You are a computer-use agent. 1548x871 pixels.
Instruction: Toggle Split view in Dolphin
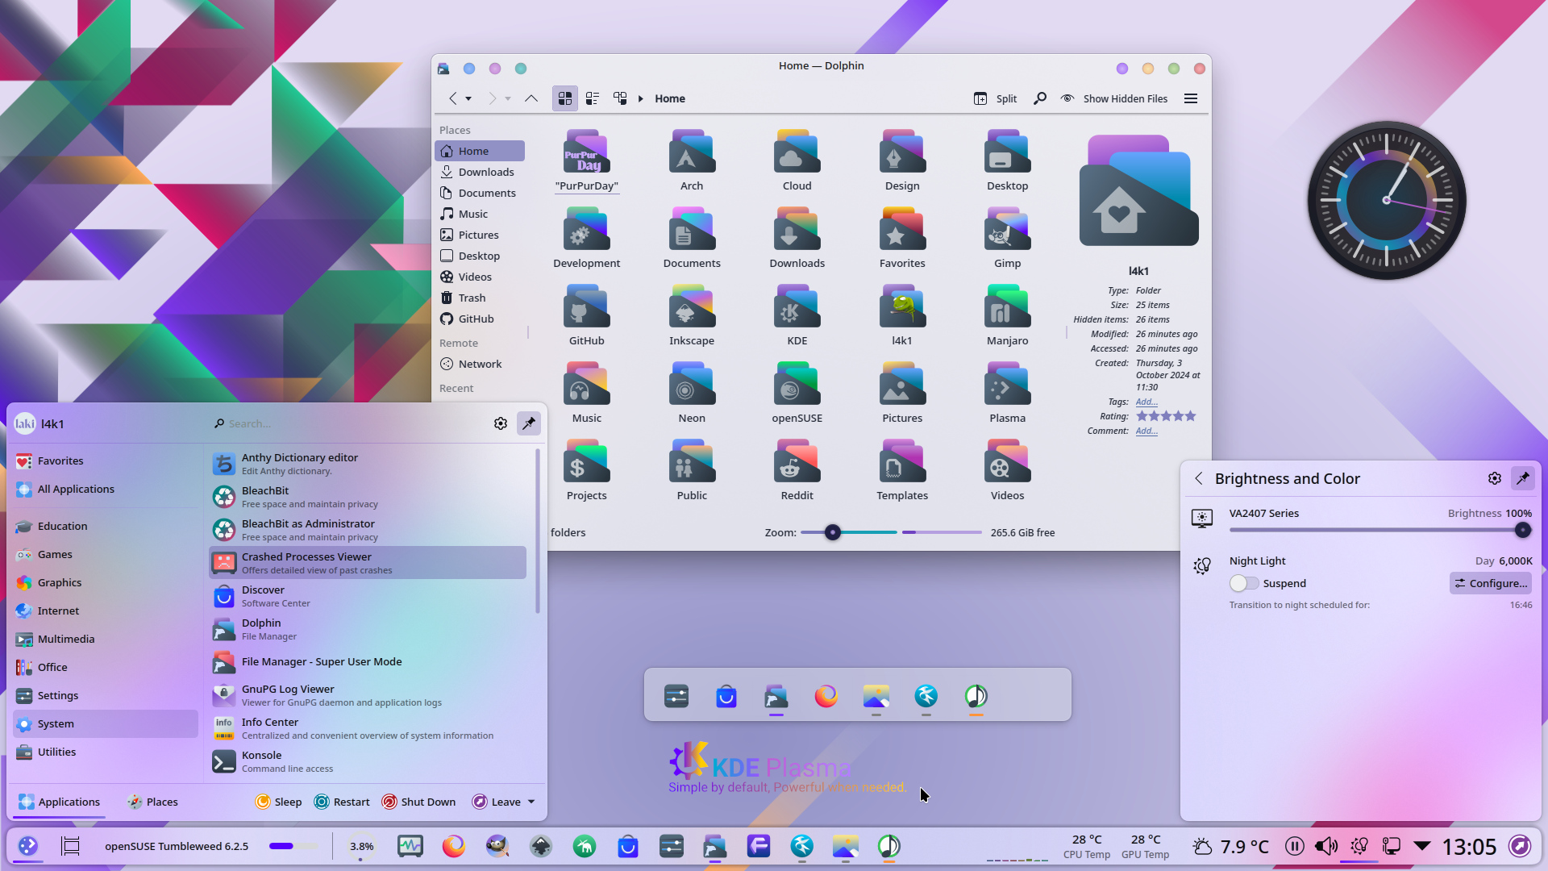[995, 98]
